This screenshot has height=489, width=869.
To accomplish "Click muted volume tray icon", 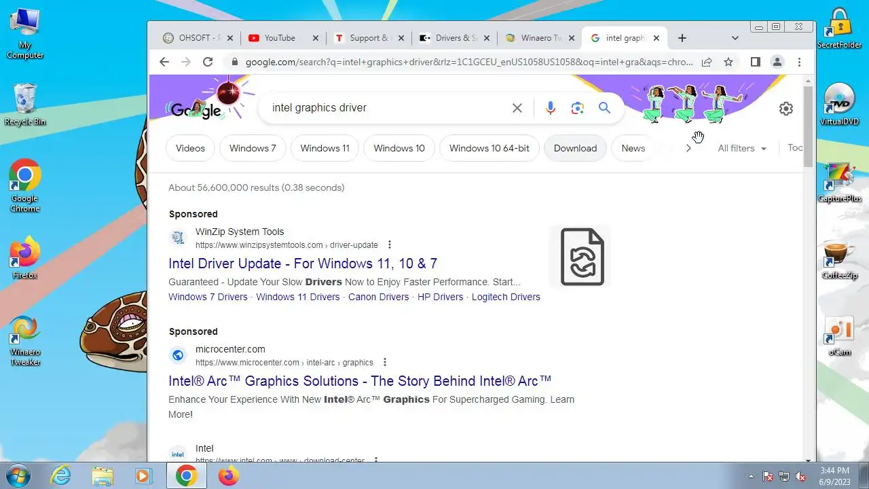I will (801, 476).
